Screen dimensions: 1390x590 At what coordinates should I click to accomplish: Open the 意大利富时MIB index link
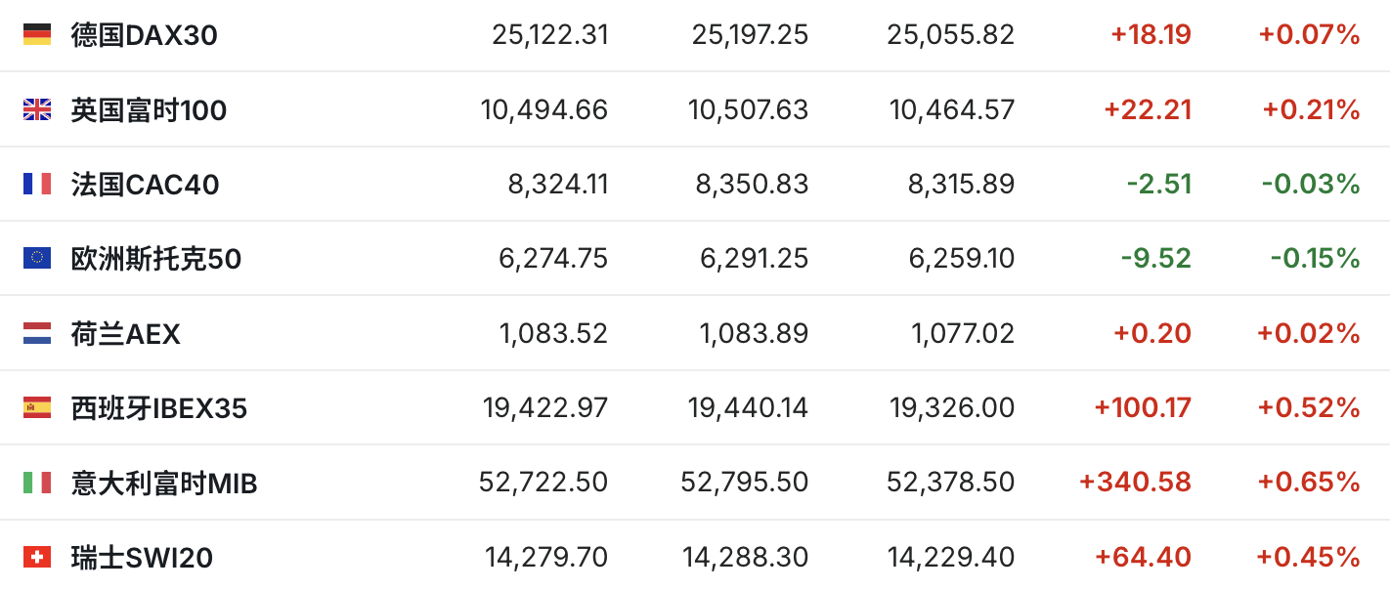point(164,483)
